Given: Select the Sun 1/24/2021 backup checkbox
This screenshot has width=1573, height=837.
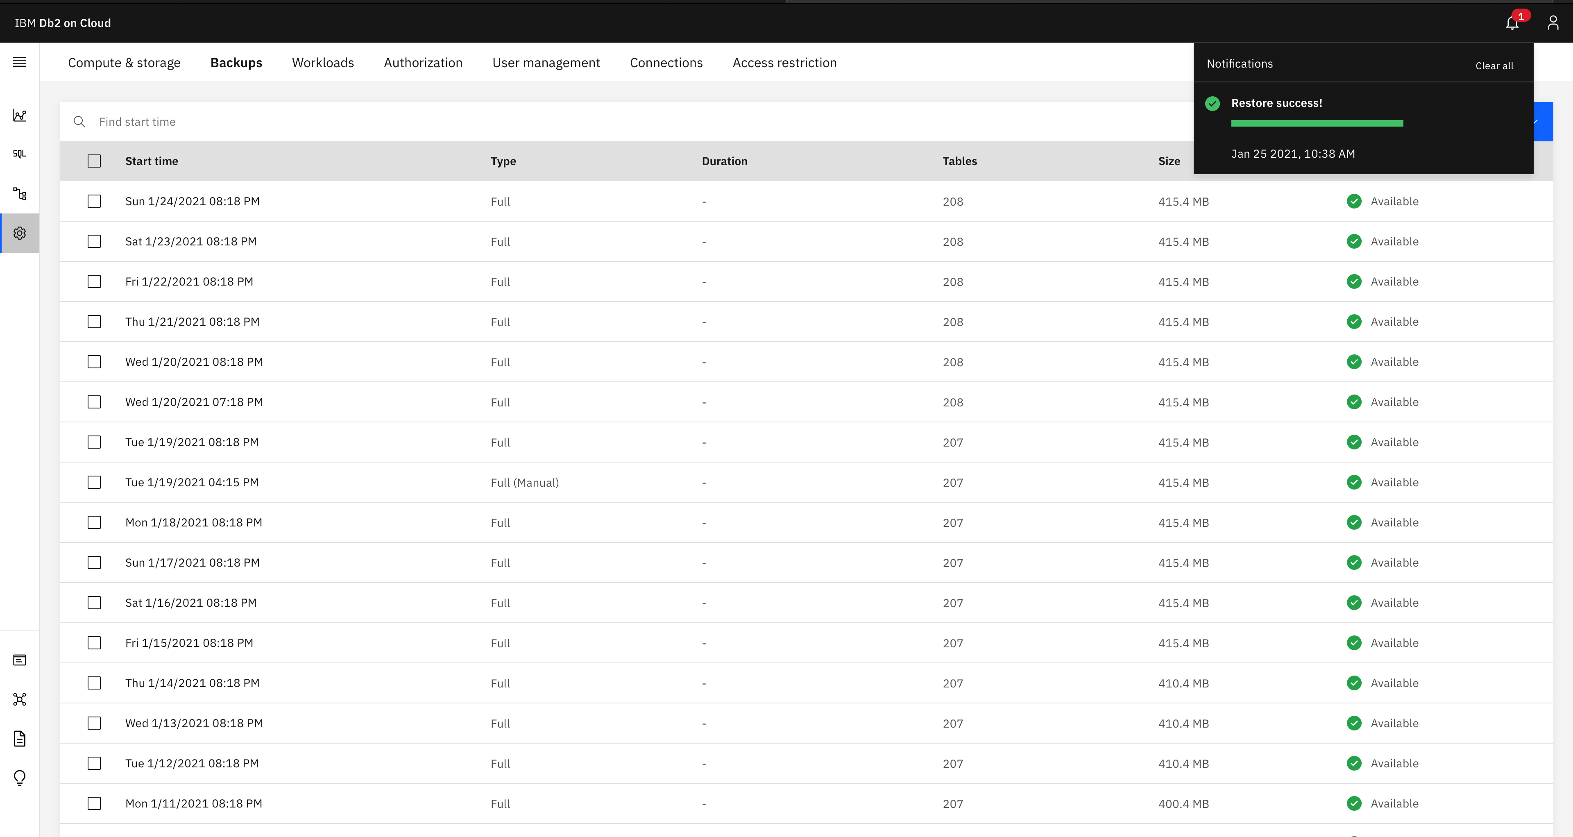Looking at the screenshot, I should pos(94,201).
